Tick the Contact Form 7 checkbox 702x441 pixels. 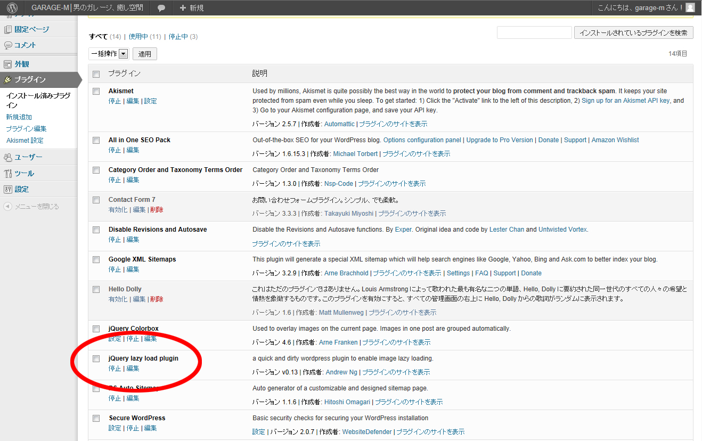click(96, 200)
